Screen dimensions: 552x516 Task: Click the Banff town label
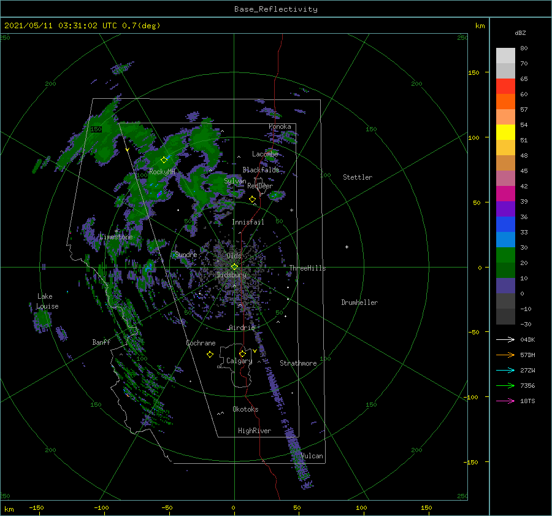[101, 342]
